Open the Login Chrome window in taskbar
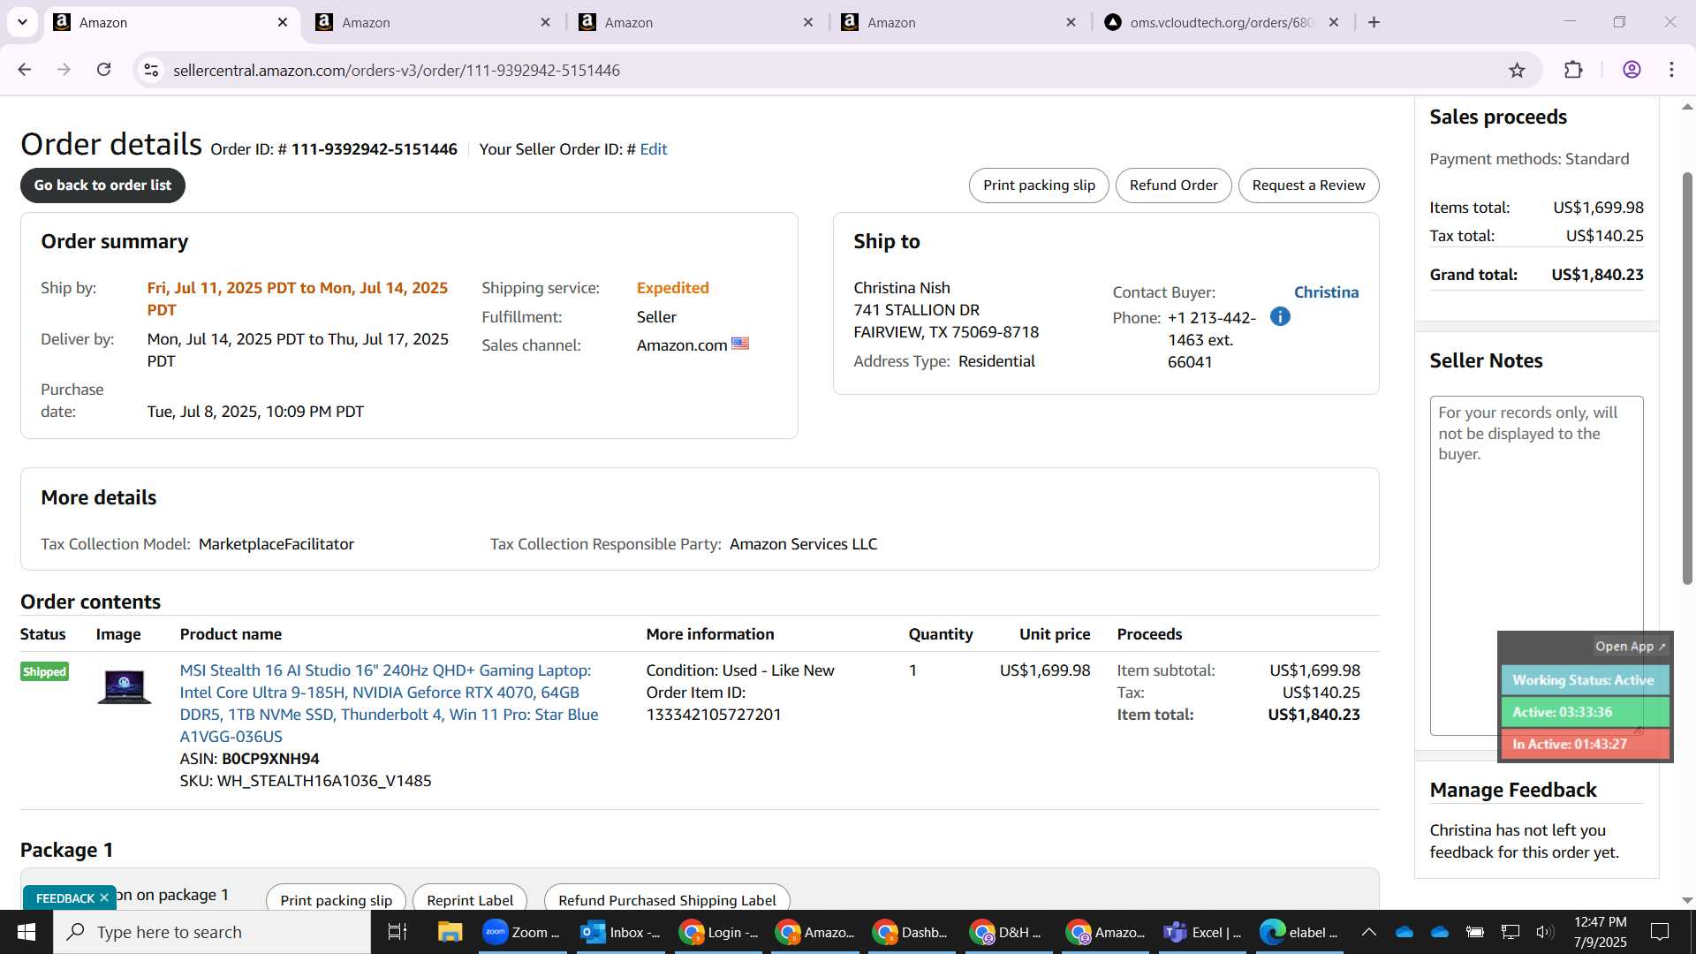The width and height of the screenshot is (1696, 954). 718,932
